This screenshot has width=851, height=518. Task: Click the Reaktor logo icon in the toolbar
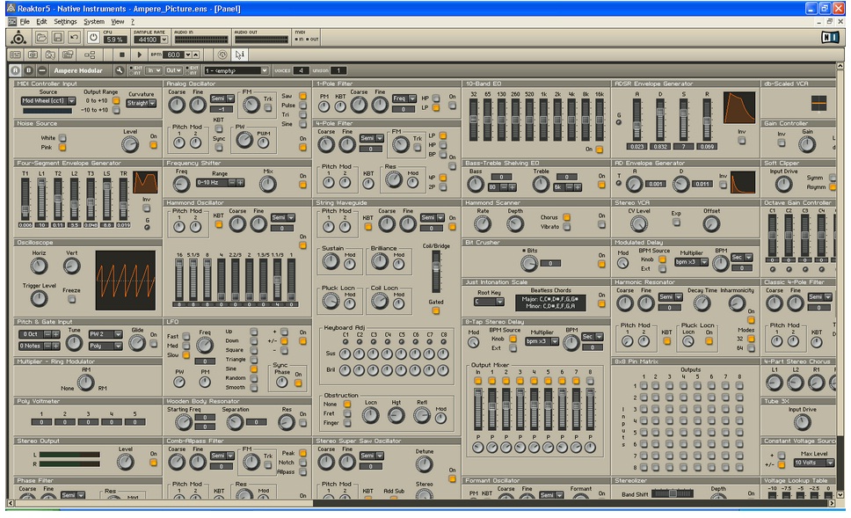pos(18,38)
